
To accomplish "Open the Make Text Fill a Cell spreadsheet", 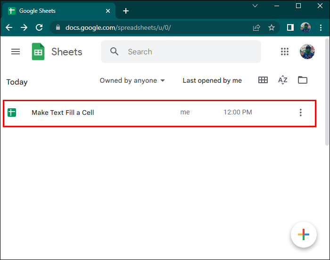I will coord(63,113).
